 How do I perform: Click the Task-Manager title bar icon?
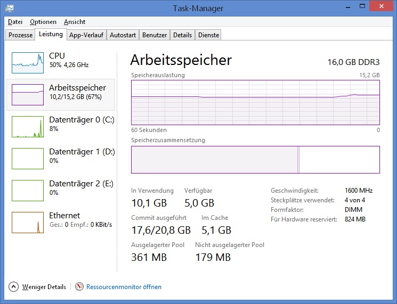click(10, 8)
